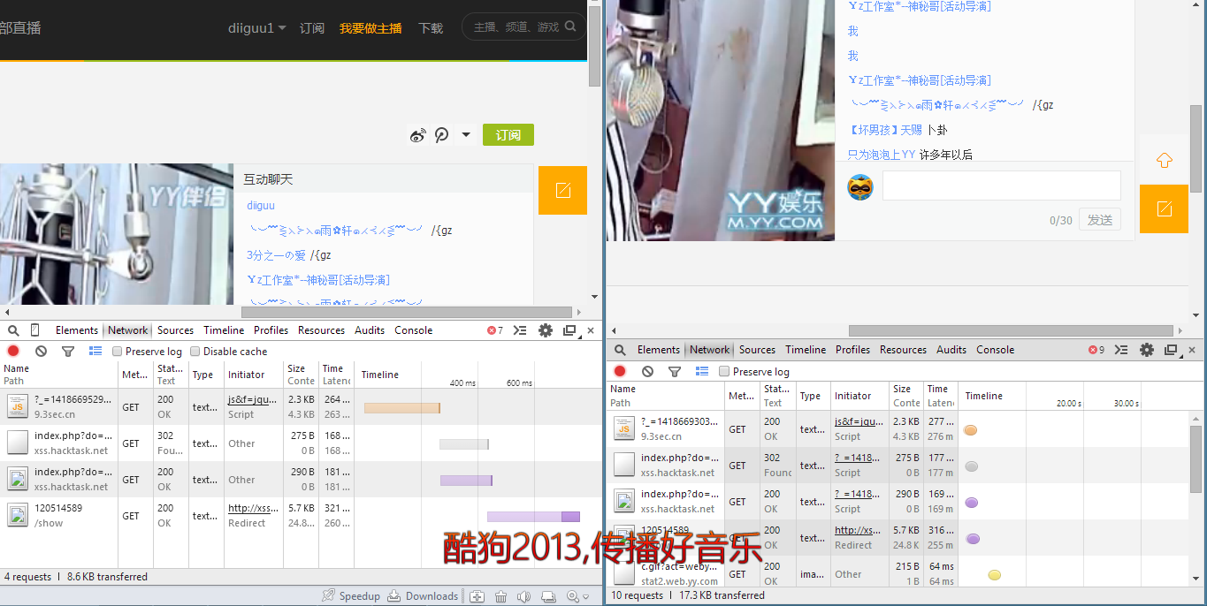Click the share icon next to Weibo

(x=441, y=135)
